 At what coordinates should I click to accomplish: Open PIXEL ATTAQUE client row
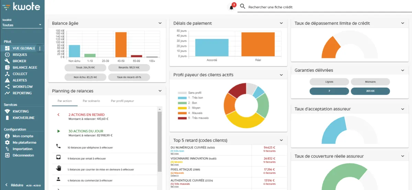tap(228, 172)
